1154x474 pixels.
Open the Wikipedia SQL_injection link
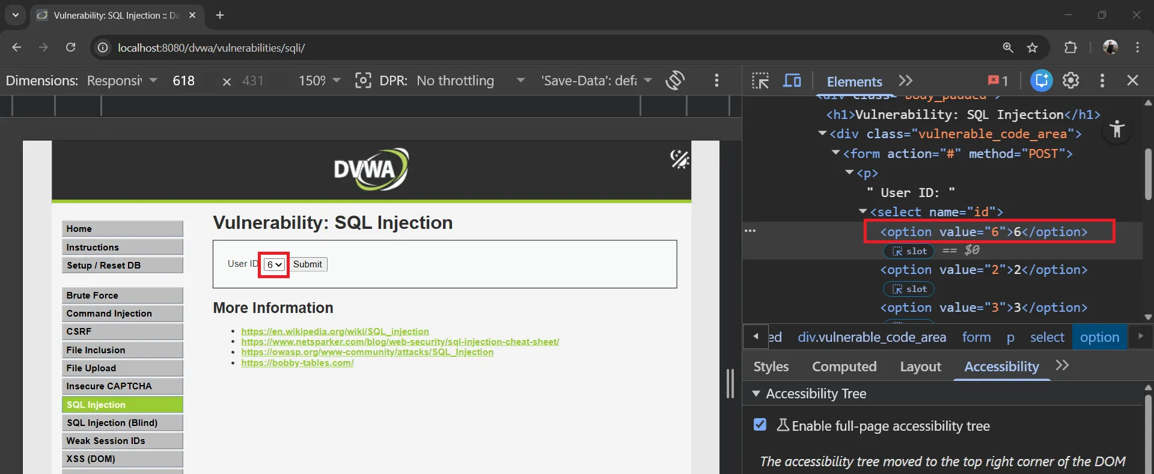coord(335,331)
